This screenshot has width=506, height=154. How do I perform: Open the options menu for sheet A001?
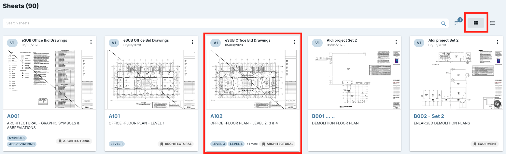tap(91, 42)
